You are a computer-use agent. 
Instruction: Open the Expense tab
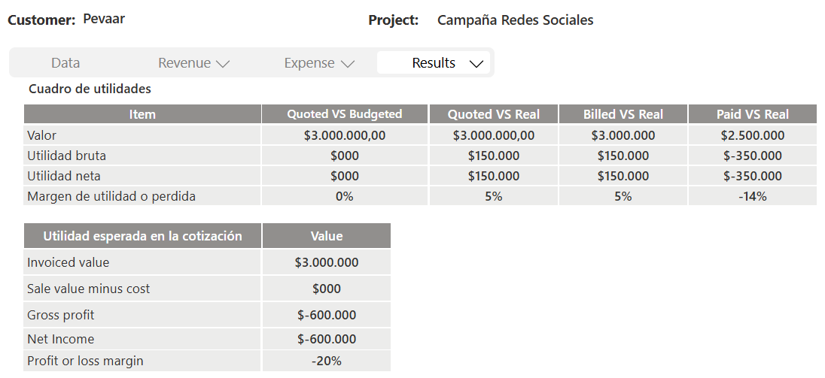pos(309,63)
